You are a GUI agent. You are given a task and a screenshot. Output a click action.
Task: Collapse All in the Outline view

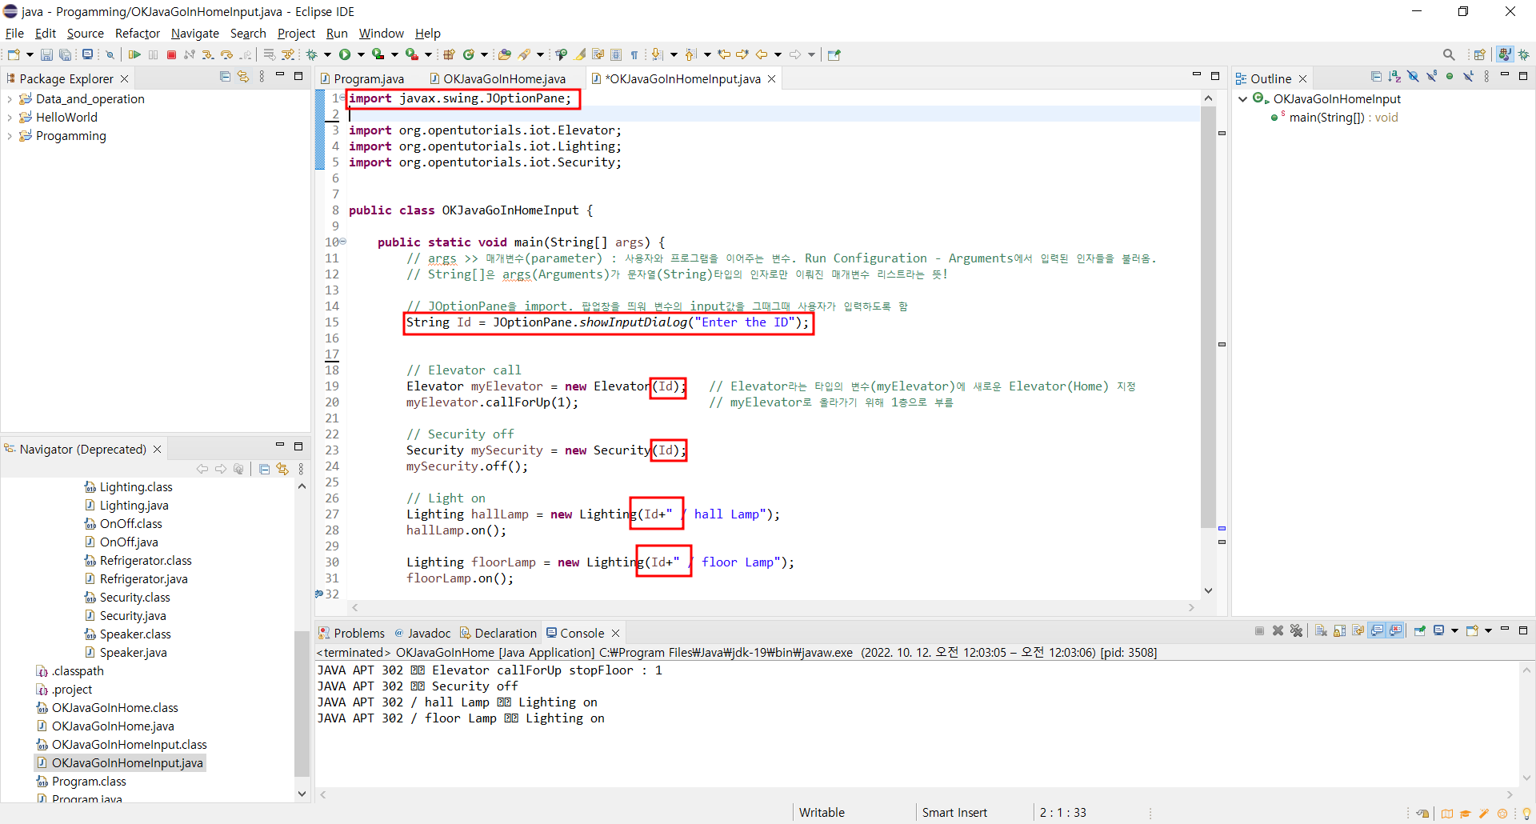click(1377, 77)
